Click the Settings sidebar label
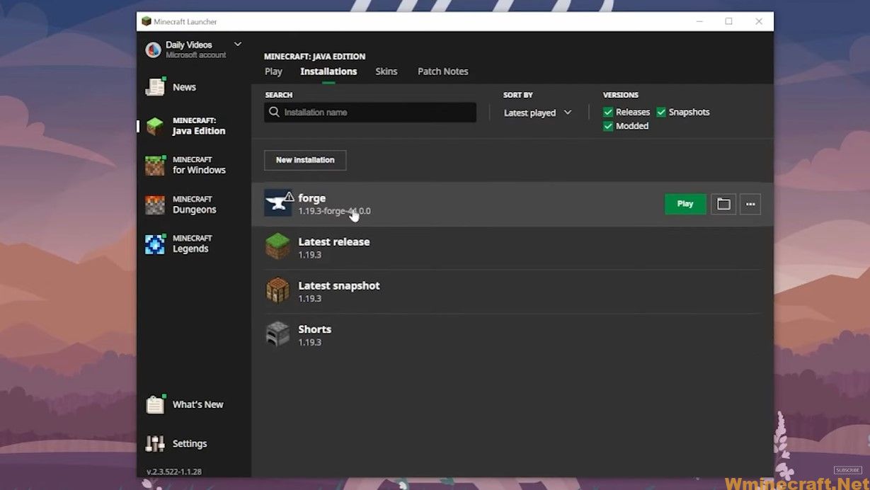Image resolution: width=870 pixels, height=490 pixels. pyautogui.click(x=190, y=444)
